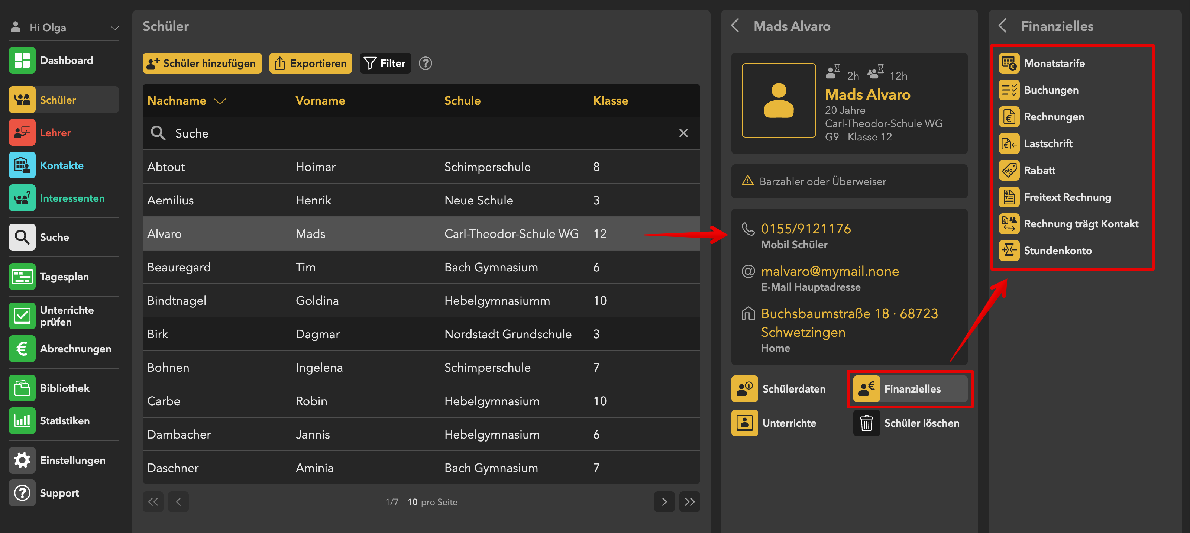Jump to last page of students
Screen dimensions: 1190x533
pos(689,502)
